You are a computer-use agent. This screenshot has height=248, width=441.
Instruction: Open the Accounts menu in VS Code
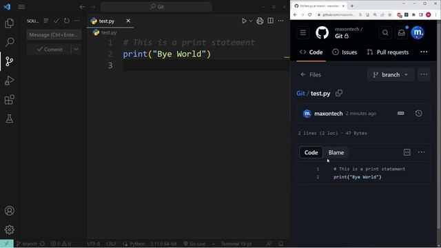(x=9, y=211)
